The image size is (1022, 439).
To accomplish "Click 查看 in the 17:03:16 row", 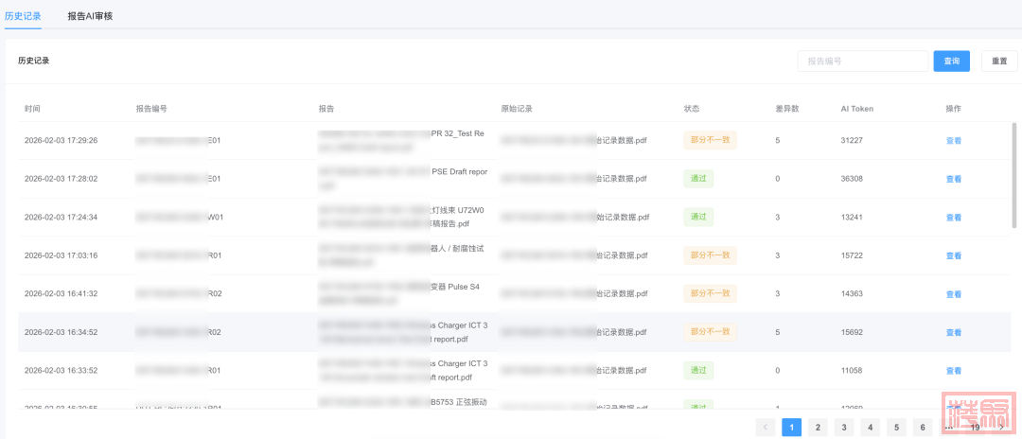I will 953,256.
